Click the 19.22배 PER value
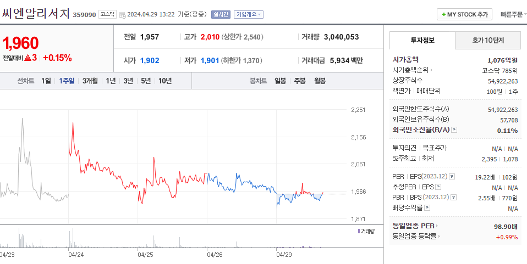This screenshot has height=264, width=527. 485,177
